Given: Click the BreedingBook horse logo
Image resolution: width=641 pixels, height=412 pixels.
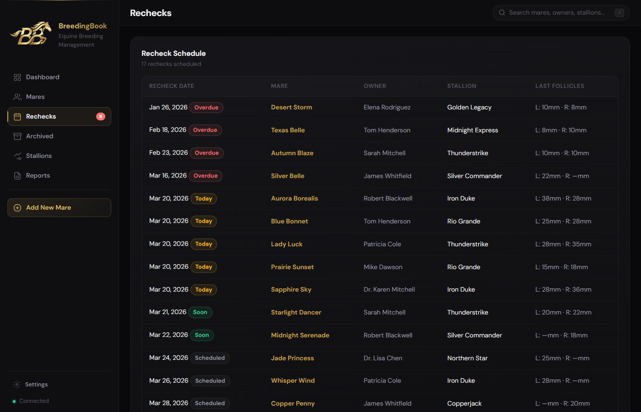Looking at the screenshot, I should [31, 33].
